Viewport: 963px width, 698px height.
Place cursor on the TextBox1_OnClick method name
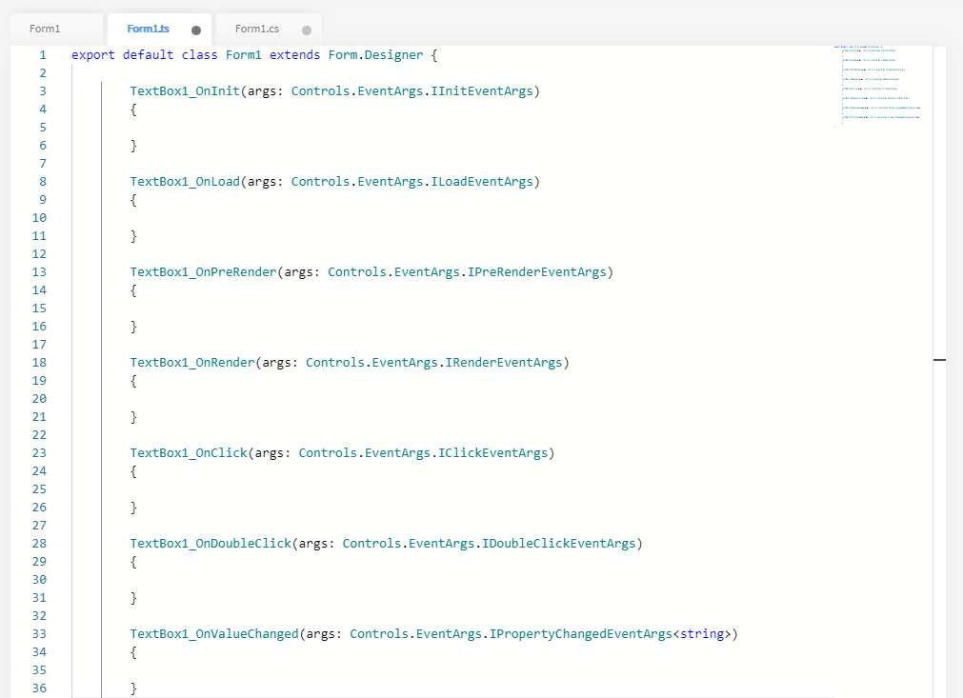tap(189, 453)
